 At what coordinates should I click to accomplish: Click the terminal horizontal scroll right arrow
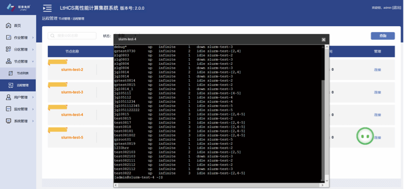(x=322, y=185)
